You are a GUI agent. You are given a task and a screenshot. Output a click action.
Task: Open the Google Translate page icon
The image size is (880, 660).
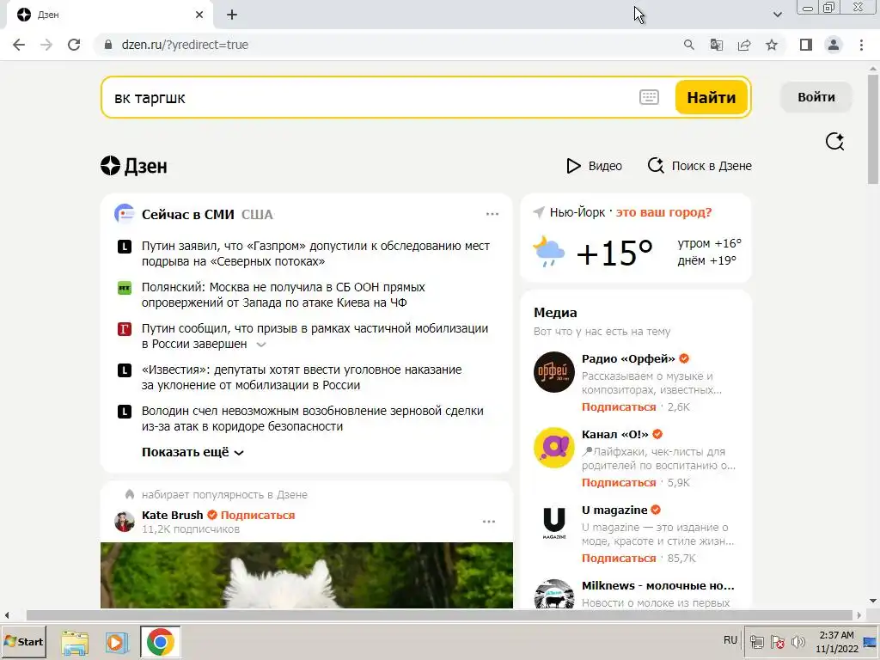pos(716,45)
